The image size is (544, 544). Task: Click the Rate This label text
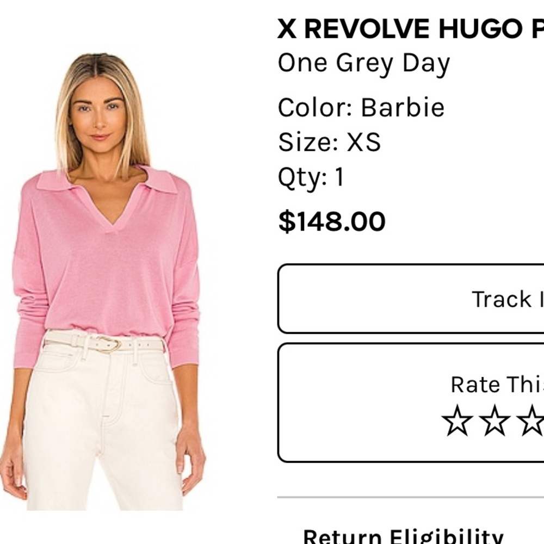tap(497, 385)
